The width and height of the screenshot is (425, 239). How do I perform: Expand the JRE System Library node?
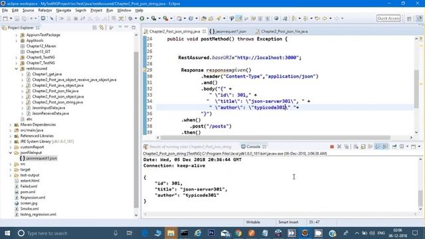(11, 141)
